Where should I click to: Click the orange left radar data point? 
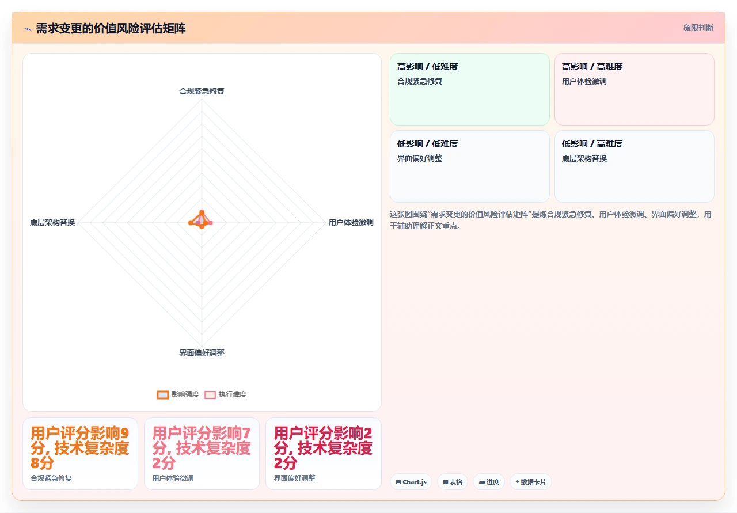pyautogui.click(x=191, y=223)
